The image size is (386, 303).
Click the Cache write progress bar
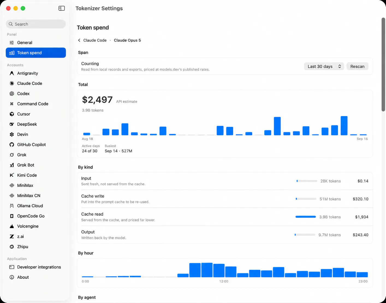[306, 199]
